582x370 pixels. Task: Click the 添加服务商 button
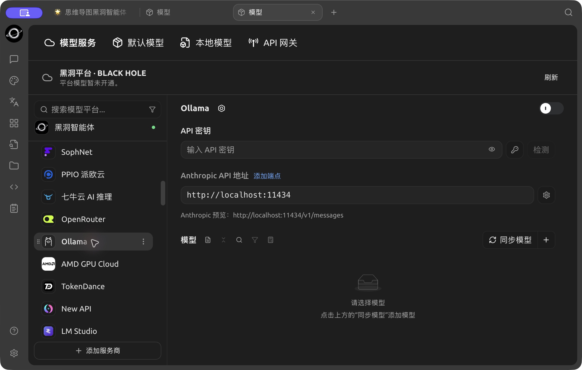coord(97,351)
